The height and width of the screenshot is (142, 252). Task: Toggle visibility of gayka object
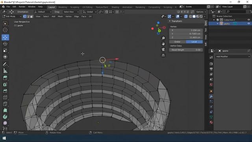click(x=248, y=24)
